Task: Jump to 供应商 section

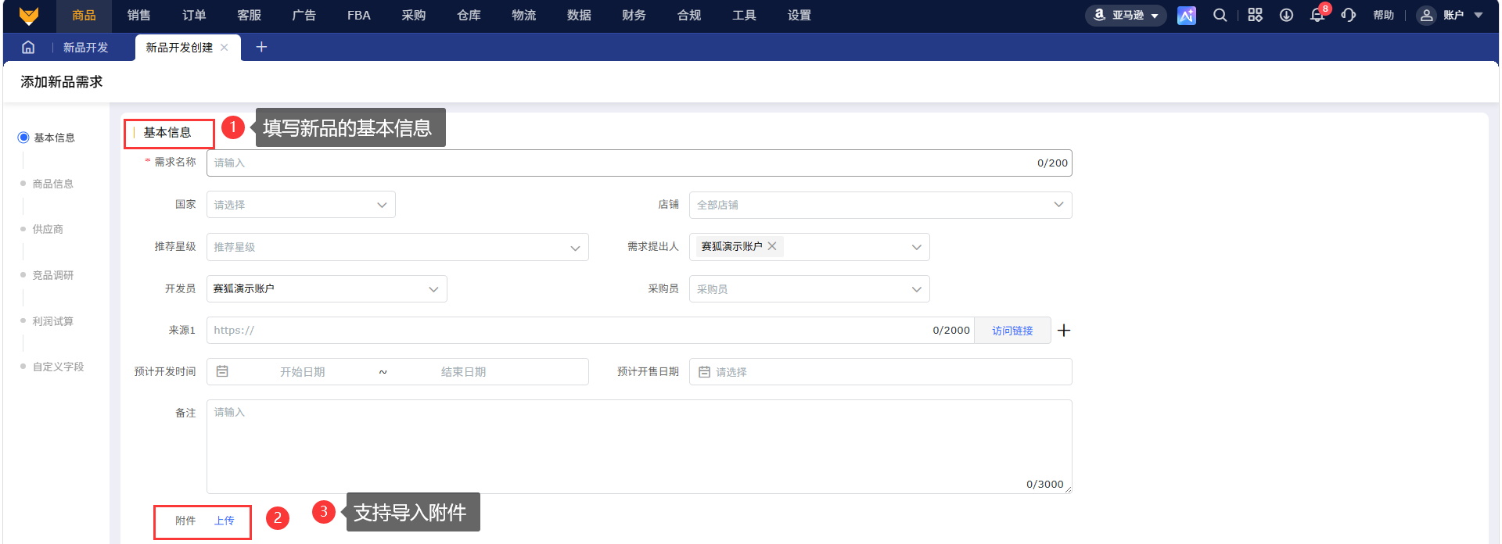Action: point(48,229)
